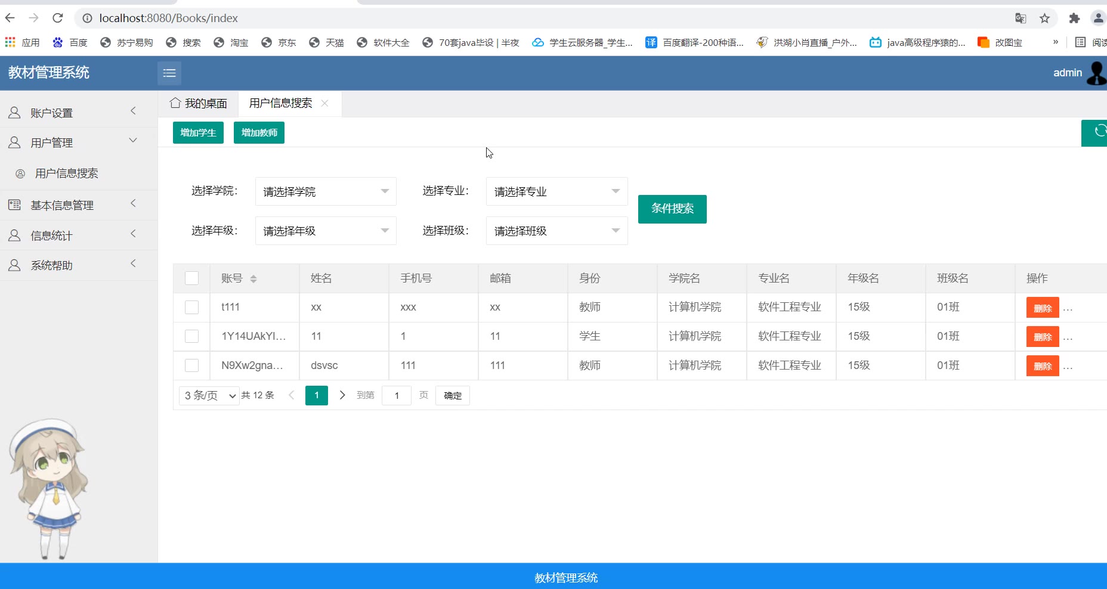The height and width of the screenshot is (589, 1107).
Task: Click the browser back arrow
Action: 10,18
